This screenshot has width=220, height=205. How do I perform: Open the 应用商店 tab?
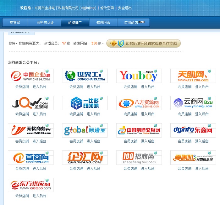point(133,23)
